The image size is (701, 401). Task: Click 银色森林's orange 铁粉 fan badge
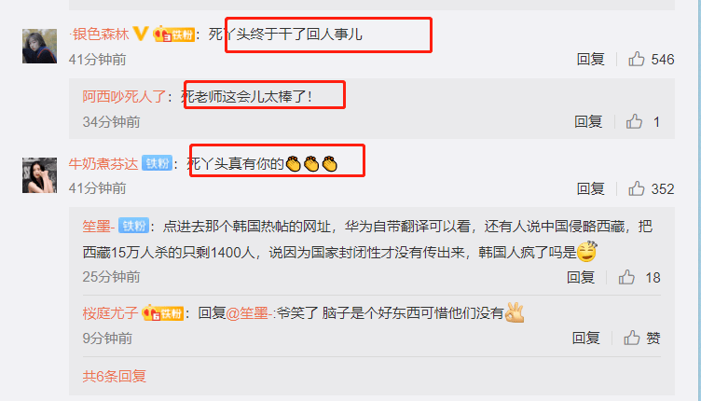pyautogui.click(x=173, y=35)
